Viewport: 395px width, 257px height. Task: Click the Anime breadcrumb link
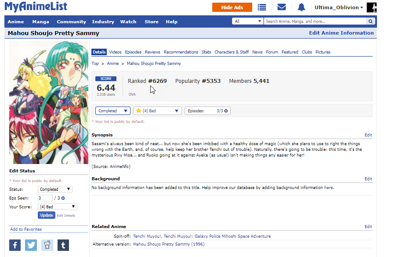[112, 63]
